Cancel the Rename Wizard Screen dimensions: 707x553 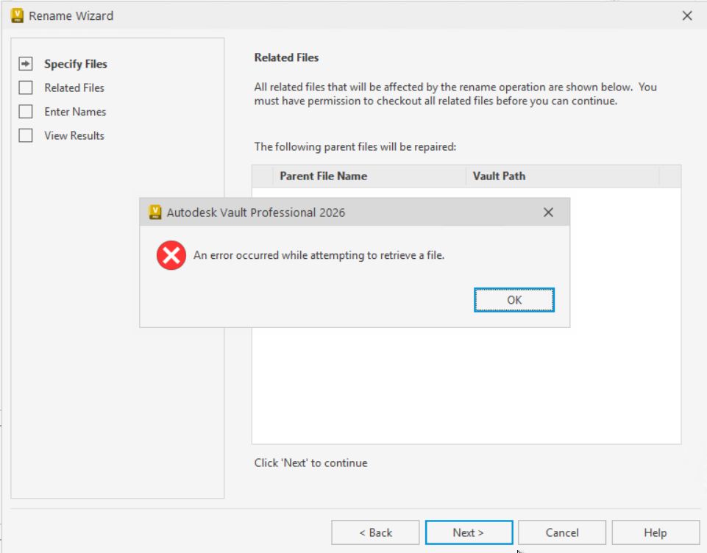561,532
